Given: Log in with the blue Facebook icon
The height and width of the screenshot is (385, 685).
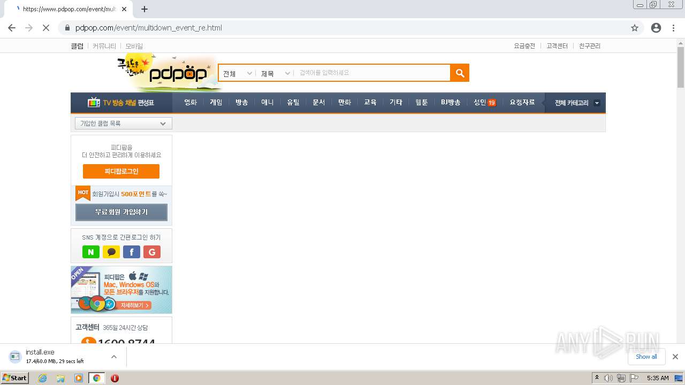Looking at the screenshot, I should pyautogui.click(x=132, y=252).
